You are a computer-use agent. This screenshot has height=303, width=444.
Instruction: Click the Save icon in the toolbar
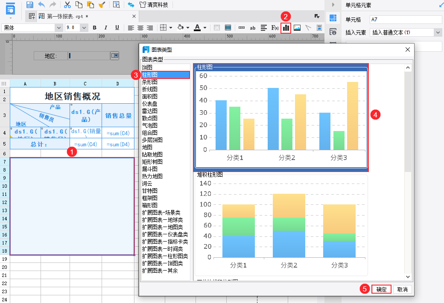[x=30, y=5]
